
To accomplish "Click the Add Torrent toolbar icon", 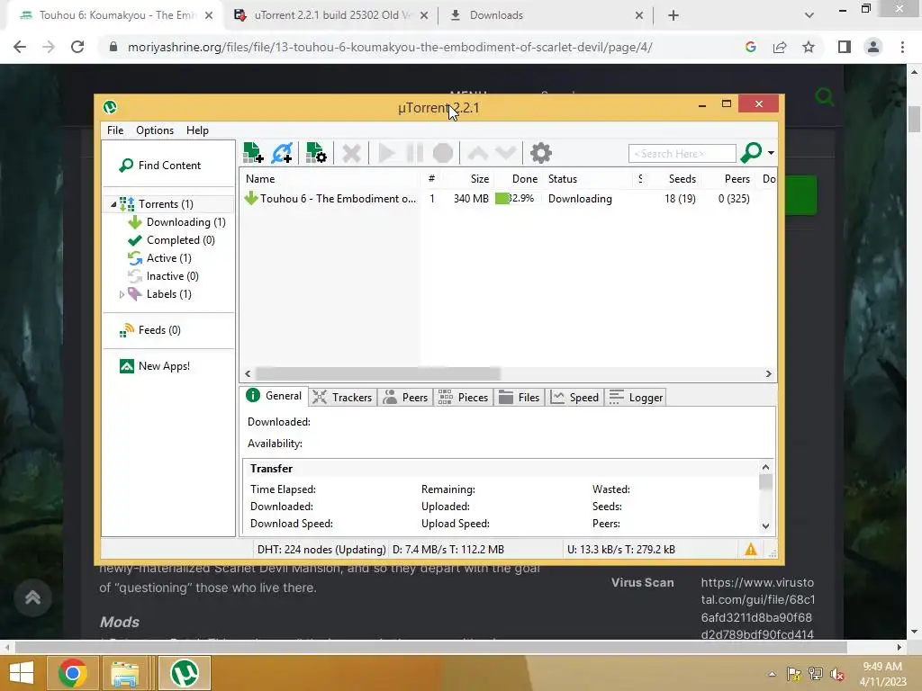I will click(253, 153).
